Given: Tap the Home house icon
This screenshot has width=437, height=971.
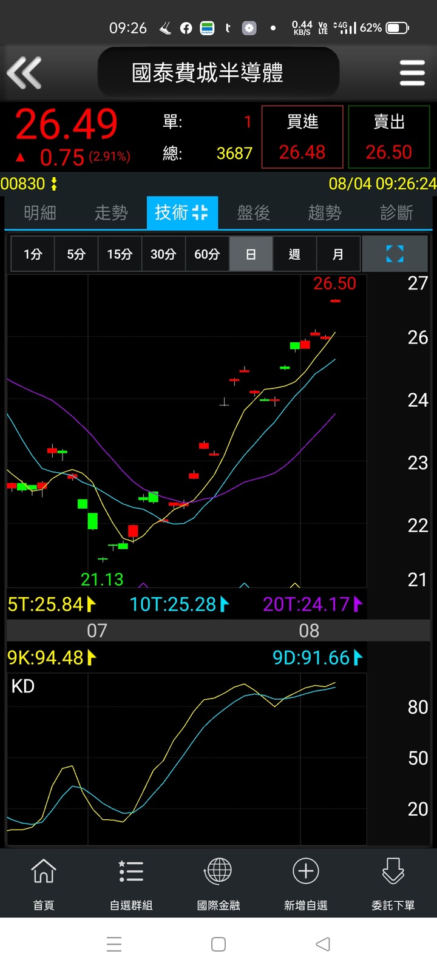Looking at the screenshot, I should point(44,871).
